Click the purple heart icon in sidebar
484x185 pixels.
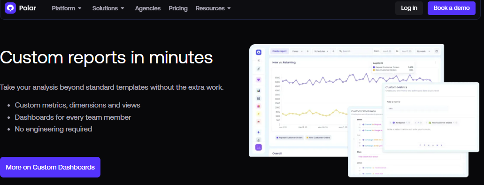click(259, 80)
